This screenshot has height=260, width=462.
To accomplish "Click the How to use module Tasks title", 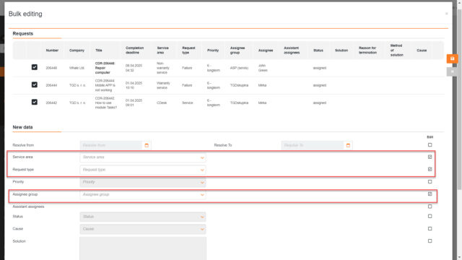I will point(106,103).
